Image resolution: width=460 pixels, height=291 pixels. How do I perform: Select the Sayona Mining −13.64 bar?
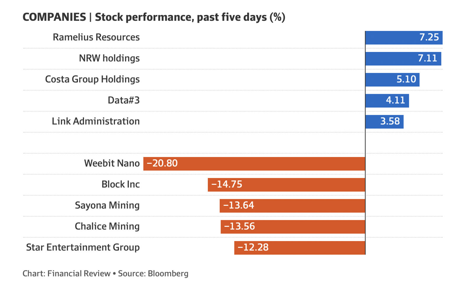[292, 205]
